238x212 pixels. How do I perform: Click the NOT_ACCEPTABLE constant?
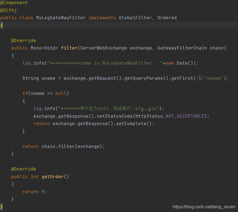pos(185,116)
